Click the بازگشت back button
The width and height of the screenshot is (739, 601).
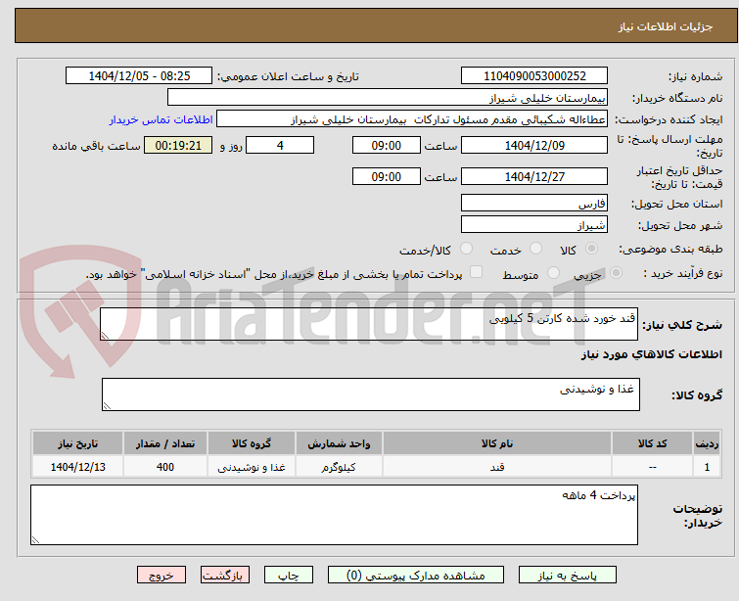click(x=225, y=576)
